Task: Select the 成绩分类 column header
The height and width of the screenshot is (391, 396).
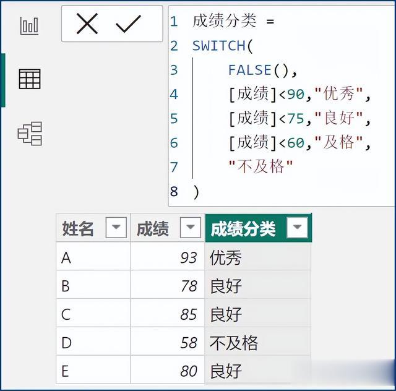Action: point(259,228)
